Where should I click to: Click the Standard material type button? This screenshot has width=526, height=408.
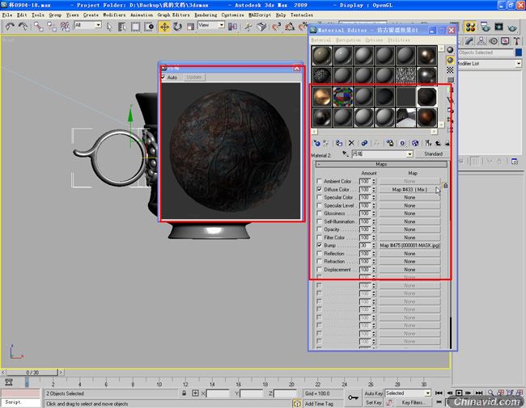tap(433, 154)
